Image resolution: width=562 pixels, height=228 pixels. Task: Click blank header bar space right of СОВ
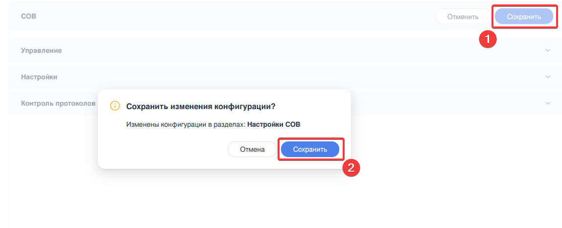coord(220,17)
